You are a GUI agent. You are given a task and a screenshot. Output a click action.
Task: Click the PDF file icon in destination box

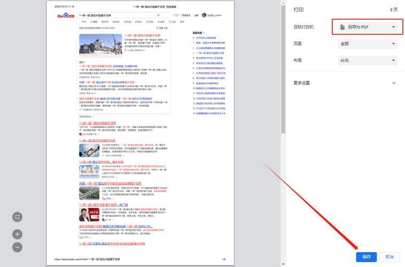342,27
